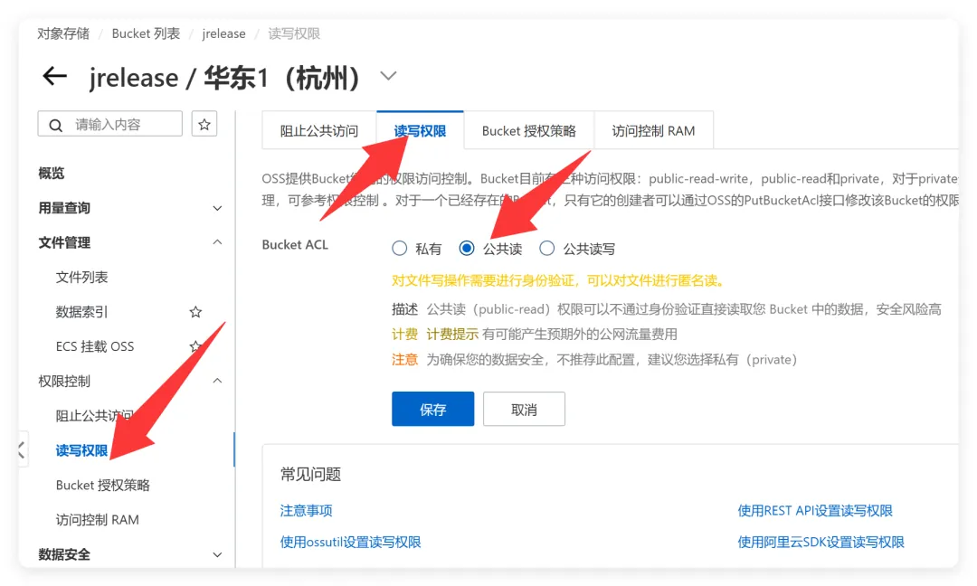Screen dimensions: 977x586
Task: Star the 数据索引 menu item
Action: (195, 312)
